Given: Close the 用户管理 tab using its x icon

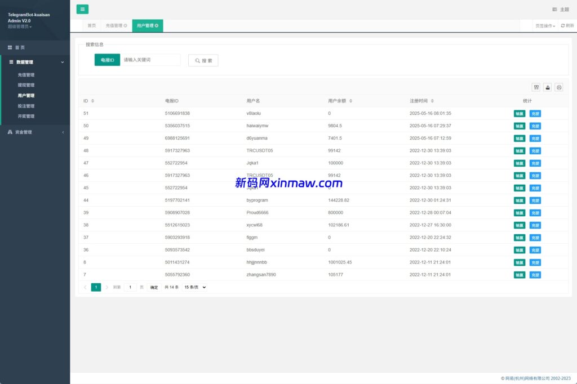Looking at the screenshot, I should click(x=157, y=25).
